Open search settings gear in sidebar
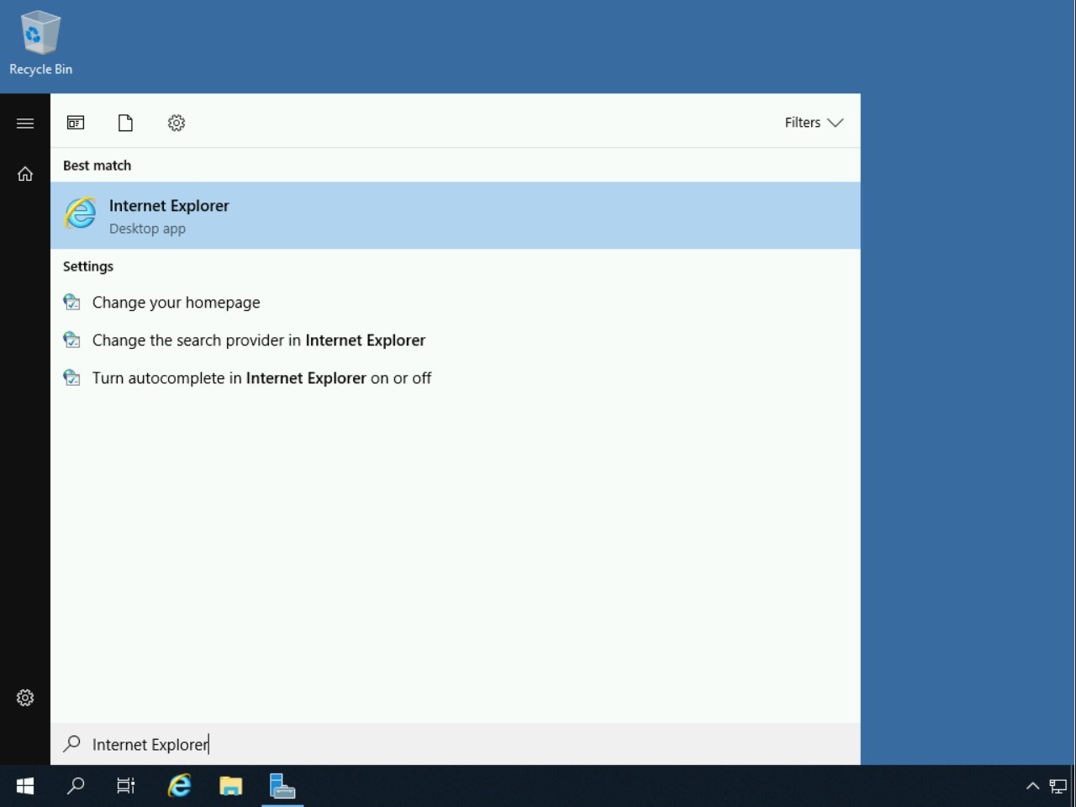Image resolution: width=1076 pixels, height=807 pixels. tap(25, 698)
